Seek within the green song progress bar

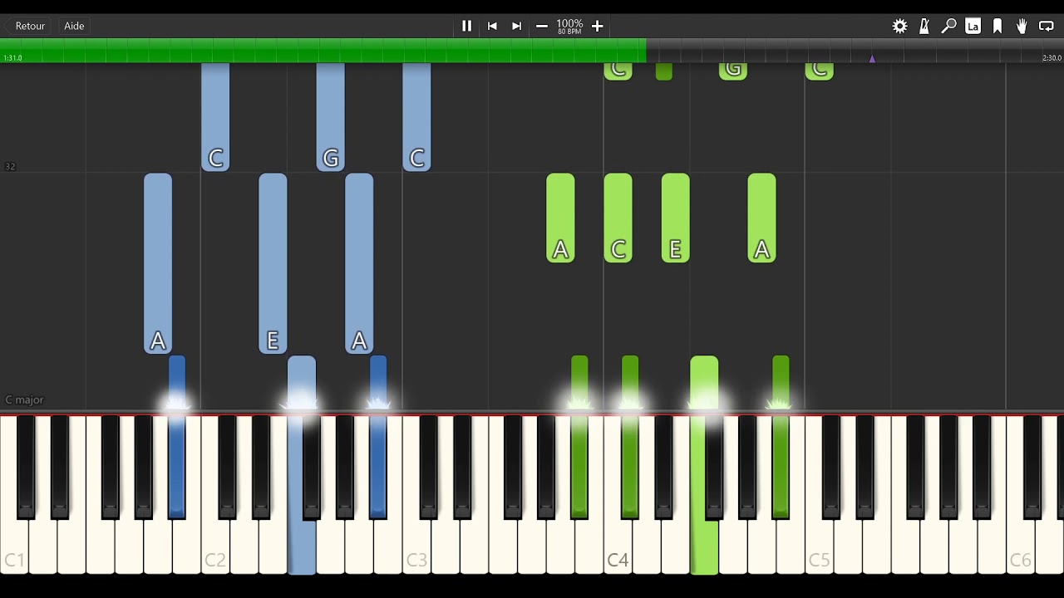pos(323,50)
